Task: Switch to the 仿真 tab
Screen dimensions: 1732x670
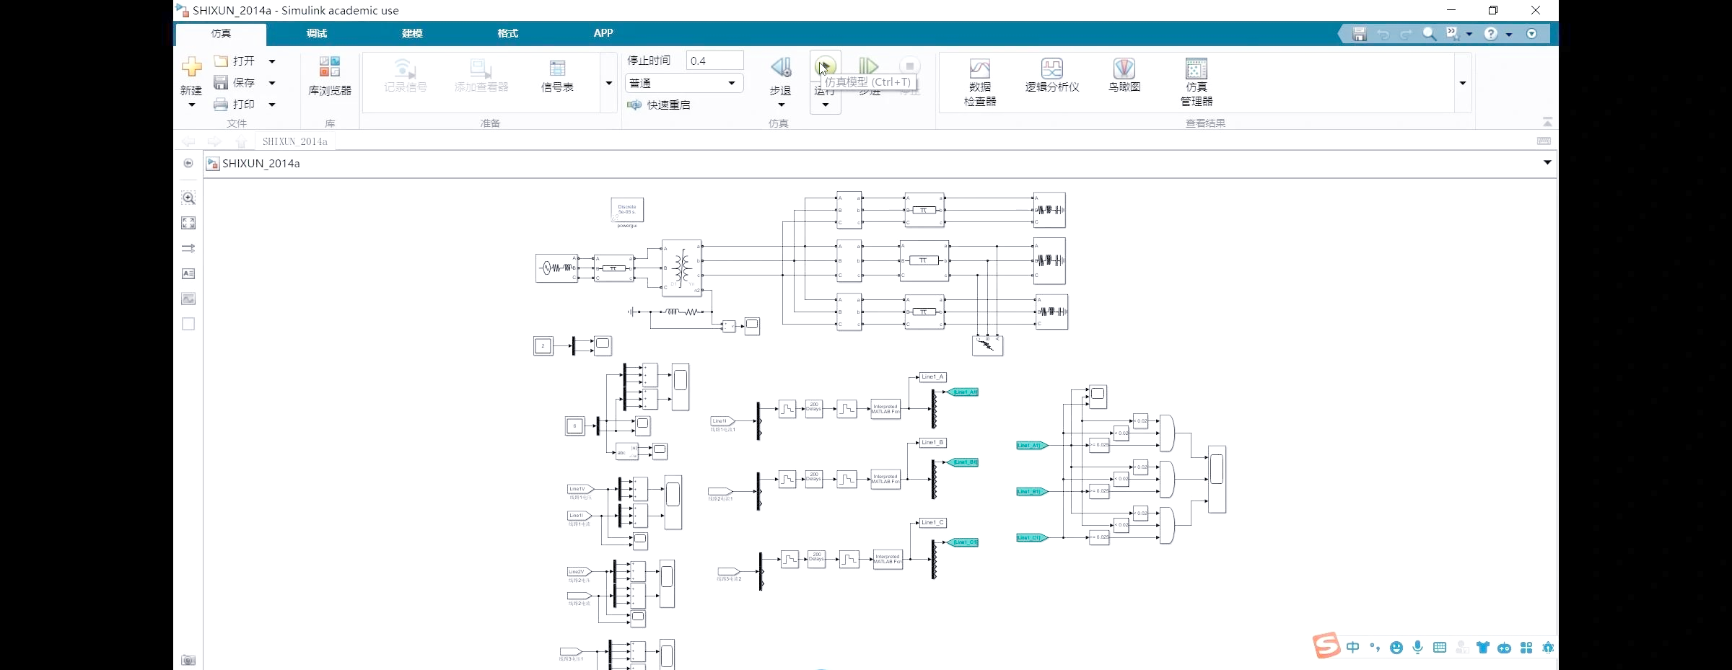Action: pyautogui.click(x=221, y=33)
